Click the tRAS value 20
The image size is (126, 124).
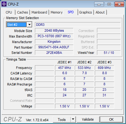(84, 90)
